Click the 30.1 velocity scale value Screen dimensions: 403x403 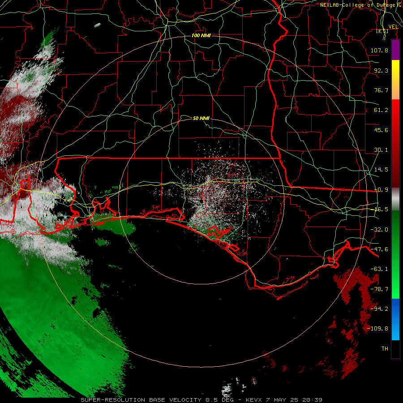pyautogui.click(x=381, y=150)
